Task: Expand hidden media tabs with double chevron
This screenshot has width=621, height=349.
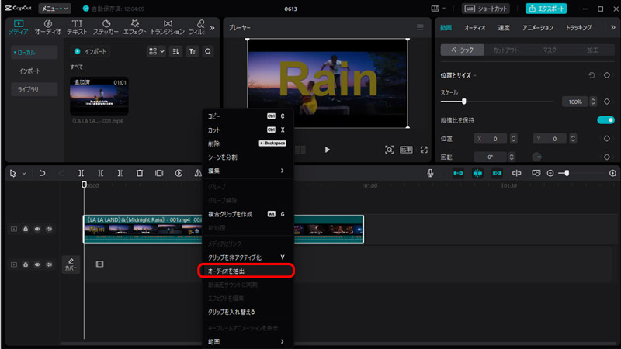Action: (213, 27)
